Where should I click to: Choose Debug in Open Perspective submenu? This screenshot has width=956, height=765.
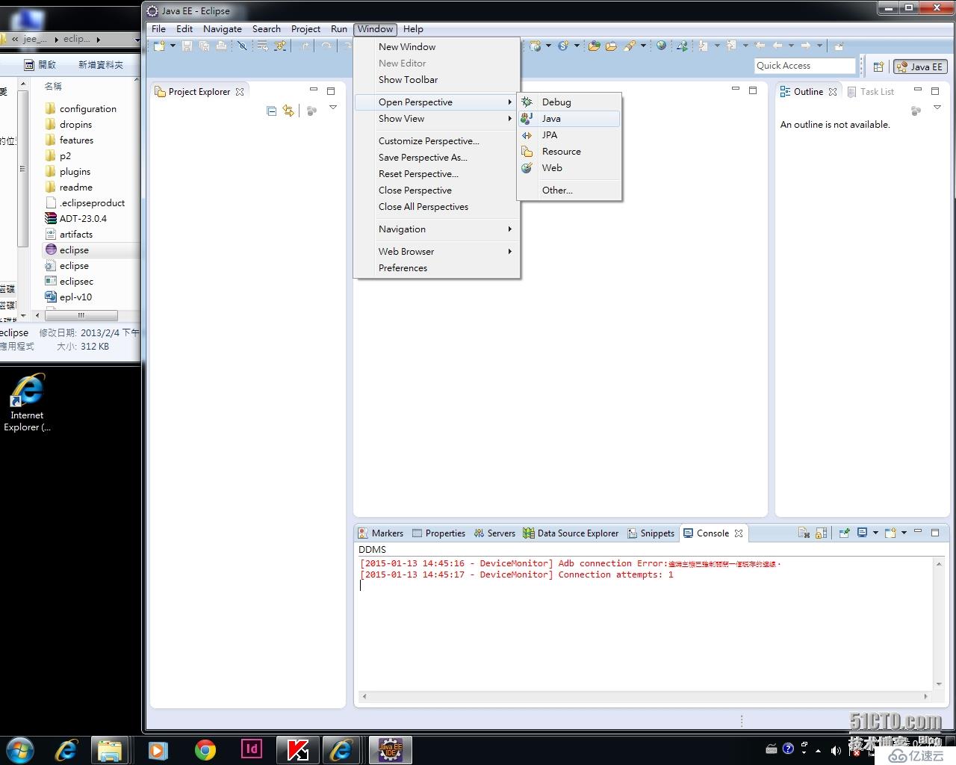(569, 102)
